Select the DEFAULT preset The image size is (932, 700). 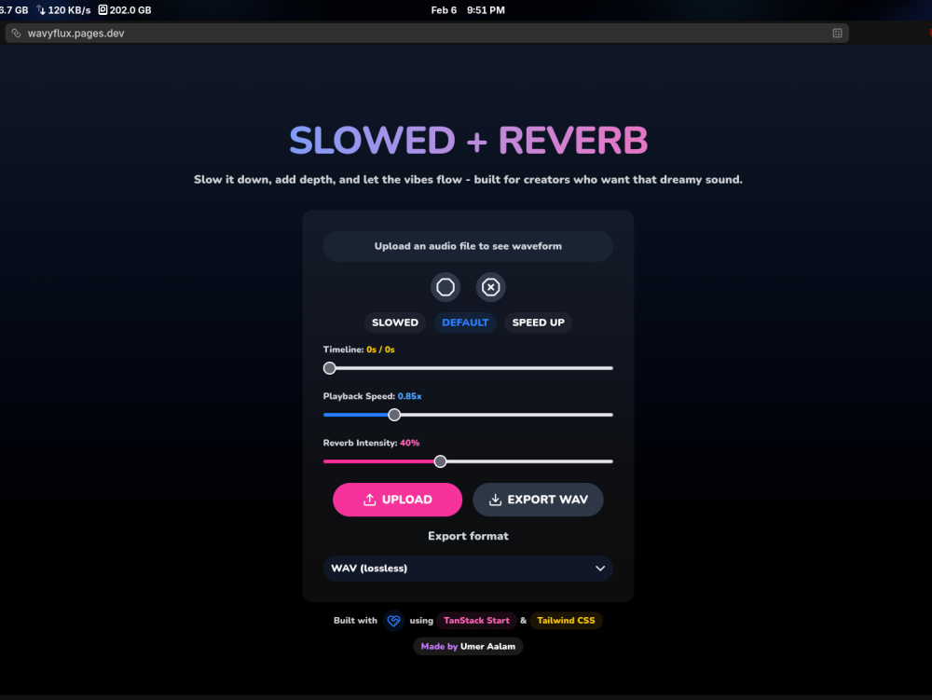point(465,323)
